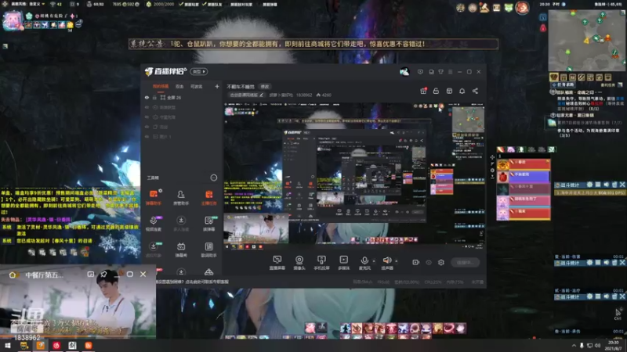
Task: Click the stop streaming button
Action: (465, 263)
